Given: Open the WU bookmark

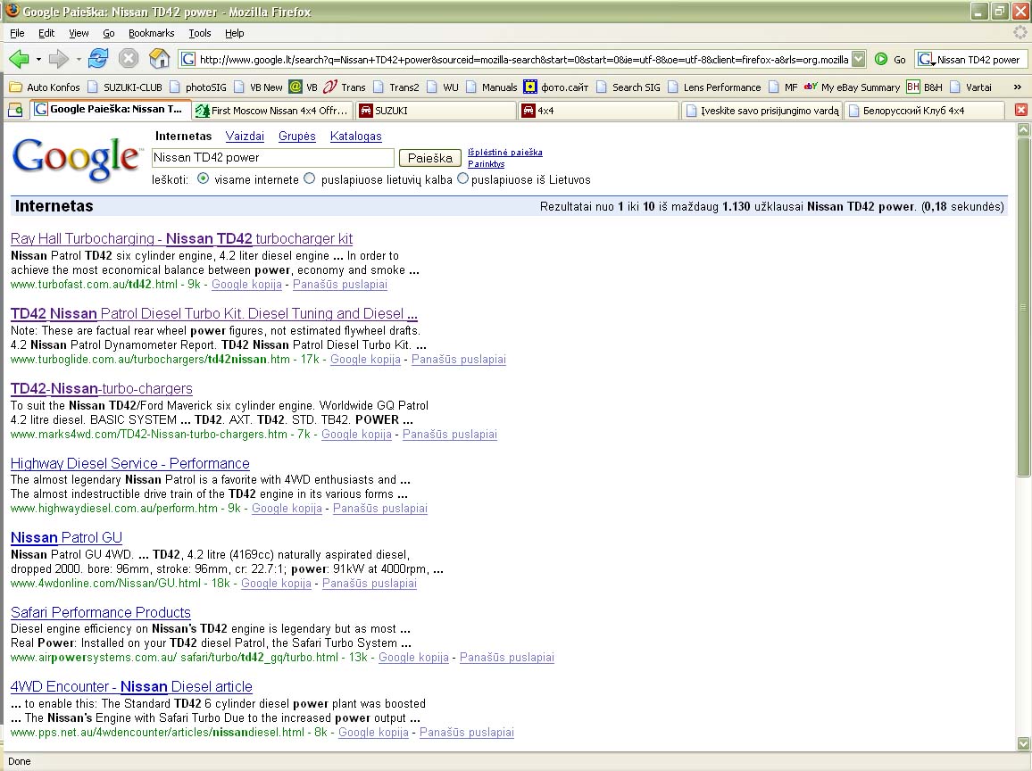Looking at the screenshot, I should point(443,87).
